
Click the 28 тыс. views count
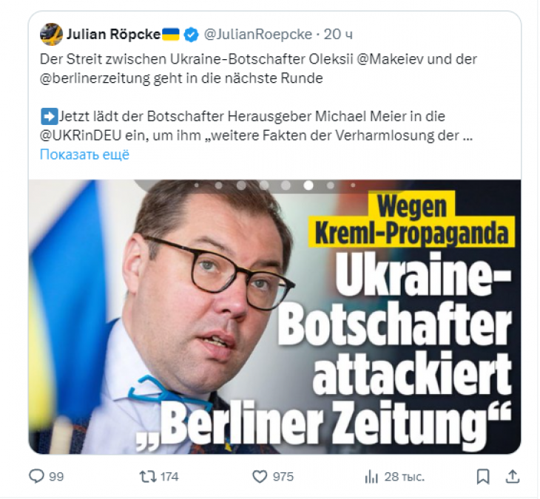(x=405, y=477)
